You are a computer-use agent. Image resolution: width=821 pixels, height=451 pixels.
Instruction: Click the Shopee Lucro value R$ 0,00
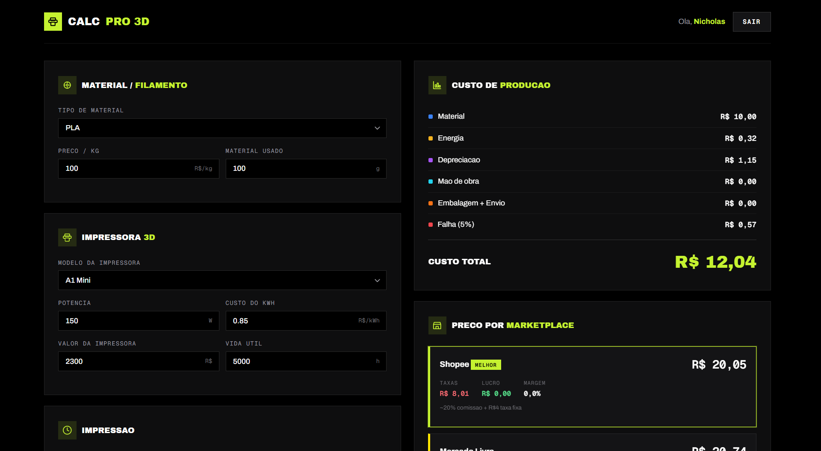[496, 394]
